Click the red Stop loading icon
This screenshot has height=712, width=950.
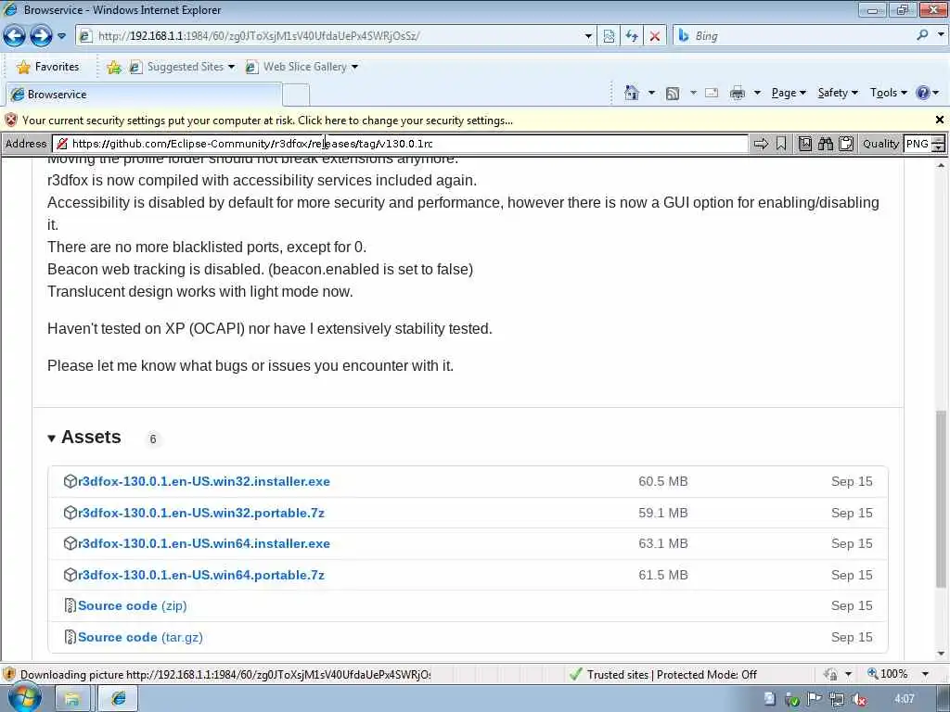point(654,36)
